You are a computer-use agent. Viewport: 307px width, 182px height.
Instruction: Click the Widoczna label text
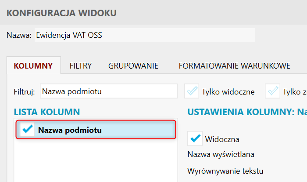click(222, 139)
